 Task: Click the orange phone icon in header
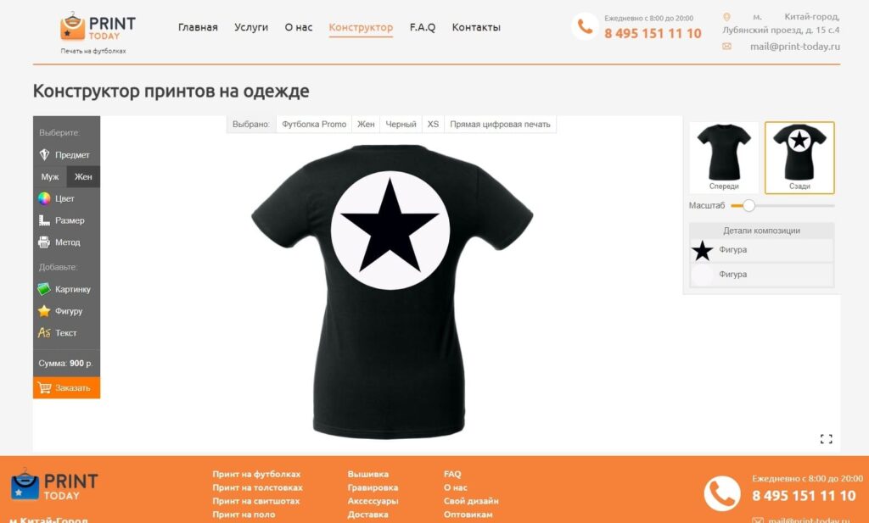tap(585, 26)
